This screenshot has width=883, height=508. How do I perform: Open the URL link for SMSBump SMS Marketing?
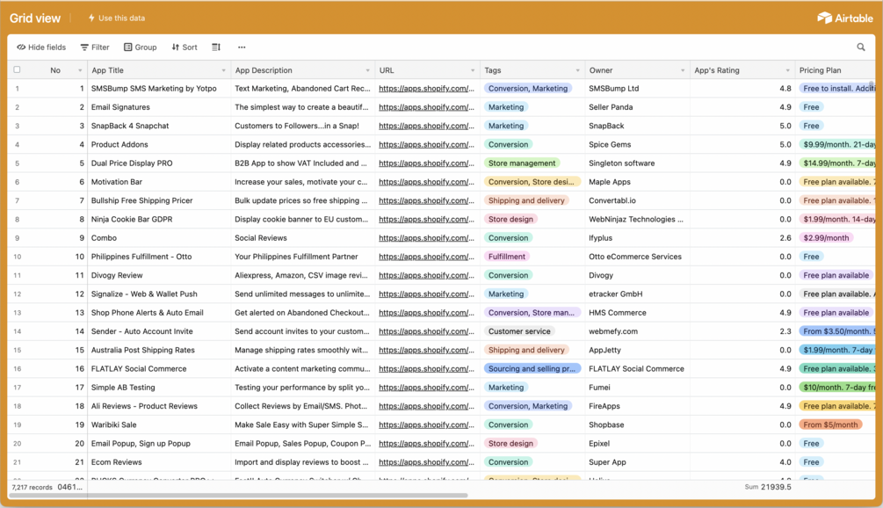point(426,89)
